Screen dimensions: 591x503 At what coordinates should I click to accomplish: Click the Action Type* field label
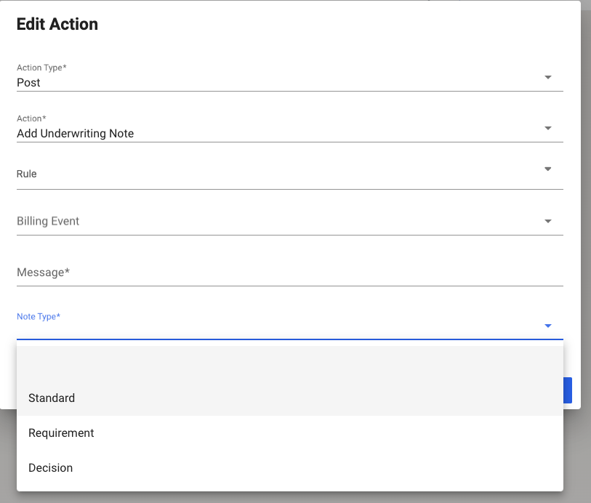41,68
